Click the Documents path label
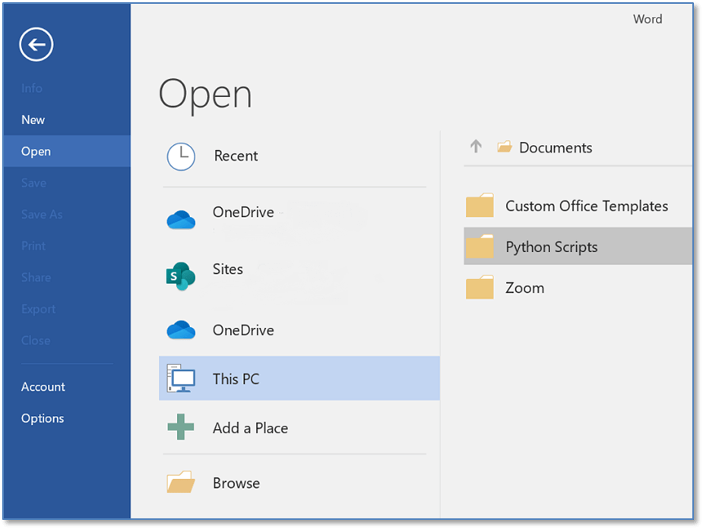The image size is (703, 529). tap(556, 147)
